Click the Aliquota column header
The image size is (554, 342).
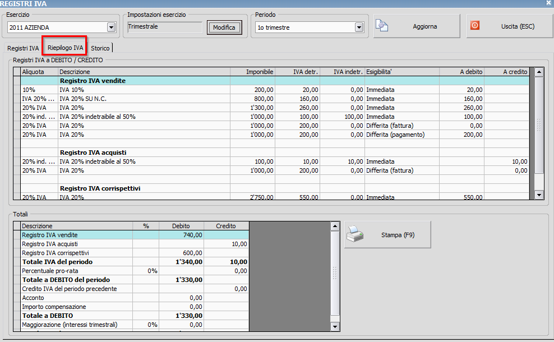click(39, 72)
